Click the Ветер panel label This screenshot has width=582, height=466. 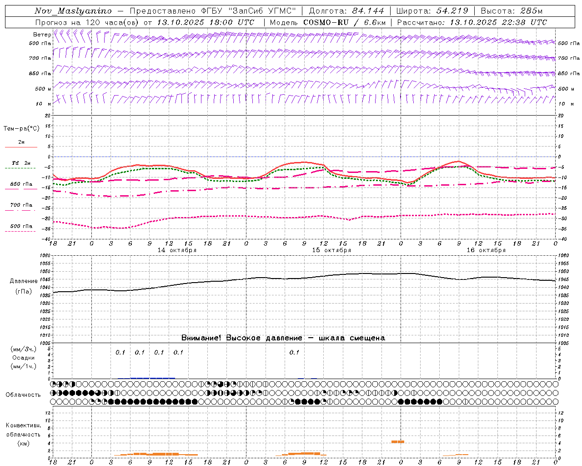point(42,35)
